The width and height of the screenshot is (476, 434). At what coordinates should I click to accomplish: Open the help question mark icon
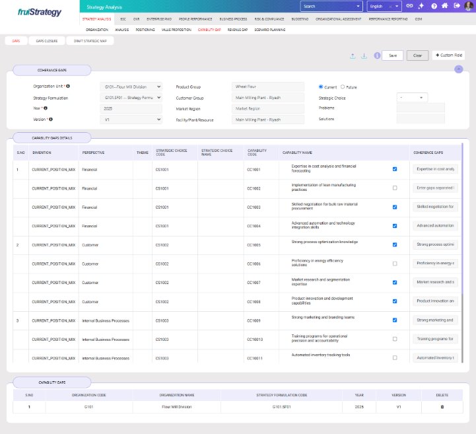(434, 6)
